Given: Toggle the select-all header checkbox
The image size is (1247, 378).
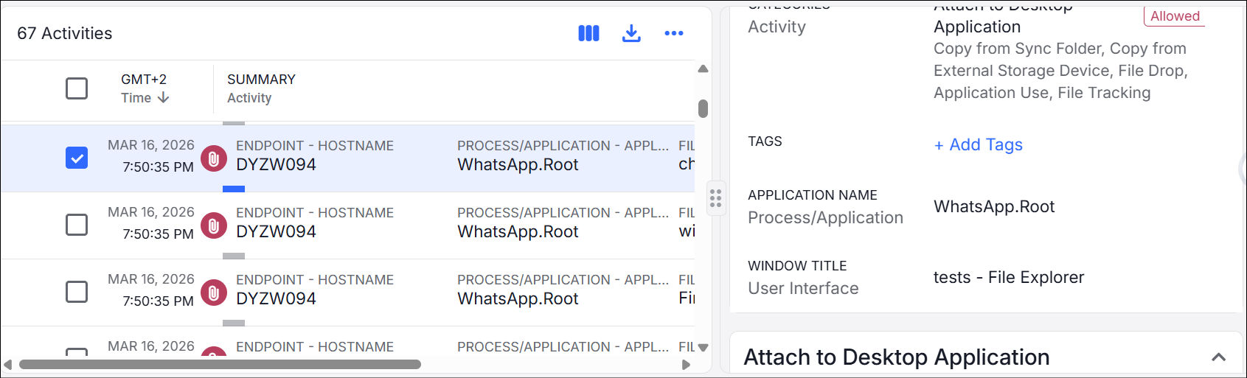Looking at the screenshot, I should click(x=77, y=88).
